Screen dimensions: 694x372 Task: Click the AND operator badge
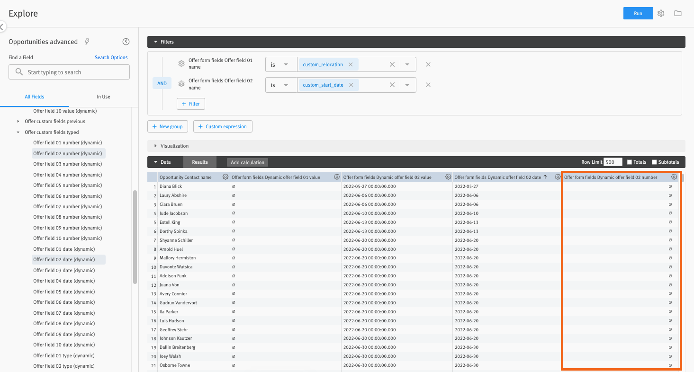(162, 83)
